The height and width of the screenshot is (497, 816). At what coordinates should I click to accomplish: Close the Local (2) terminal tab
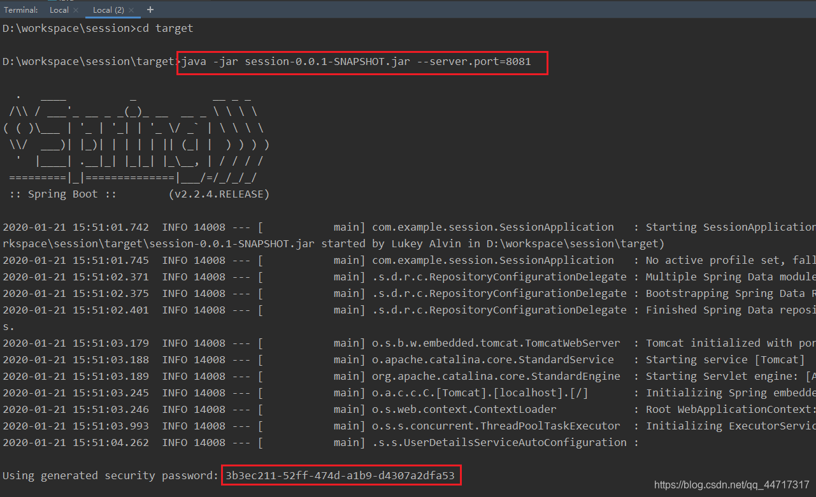click(x=132, y=10)
